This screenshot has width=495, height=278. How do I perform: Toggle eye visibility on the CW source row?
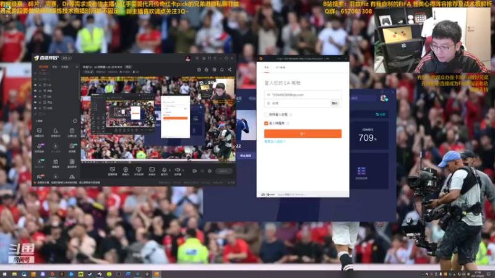tap(35, 85)
